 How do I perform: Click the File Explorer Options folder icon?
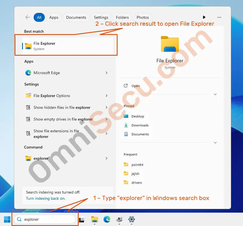28,95
